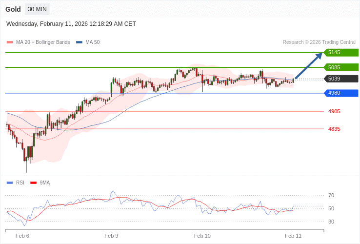Click the 5145 resistance price tag
The image size is (360, 244).
point(341,53)
